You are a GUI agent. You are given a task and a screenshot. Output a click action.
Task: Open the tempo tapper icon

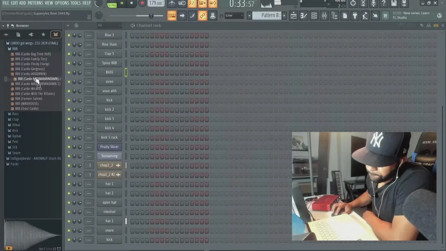tap(365, 16)
